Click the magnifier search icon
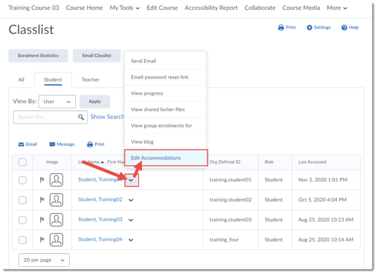The height and width of the screenshot is (274, 377). coord(81,117)
